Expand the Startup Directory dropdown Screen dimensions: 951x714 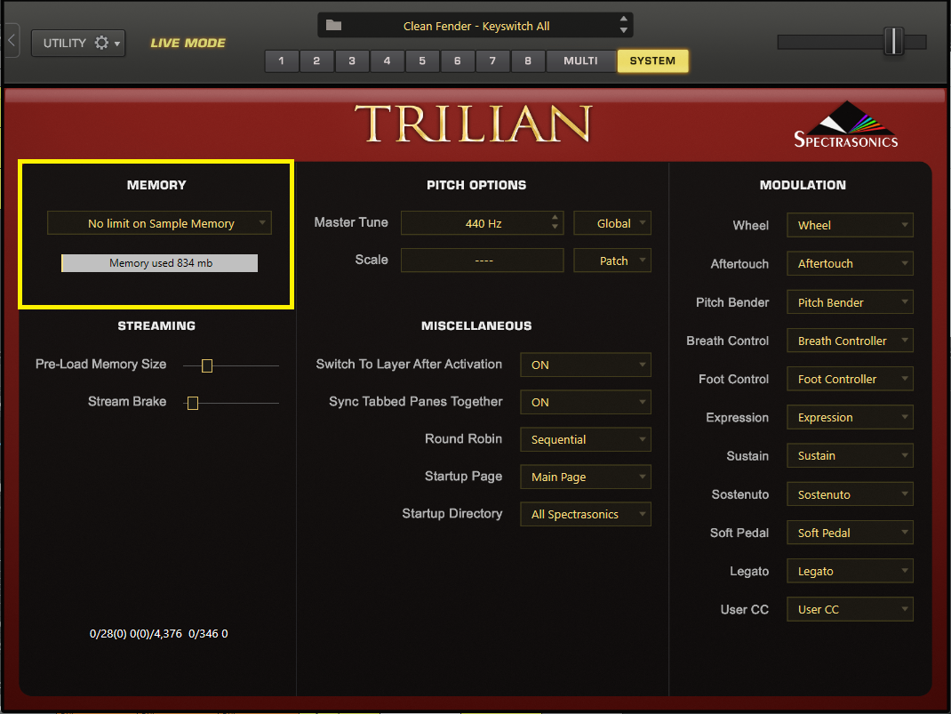[x=585, y=514]
